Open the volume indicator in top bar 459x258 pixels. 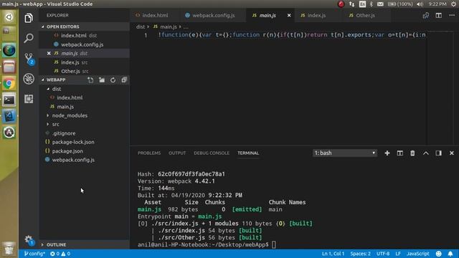(420, 4)
